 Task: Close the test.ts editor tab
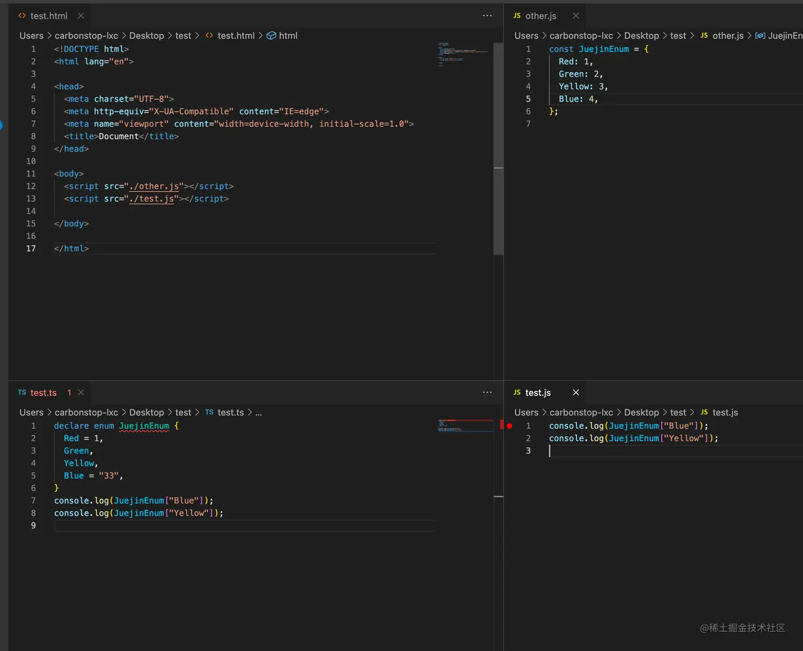pyautogui.click(x=81, y=393)
